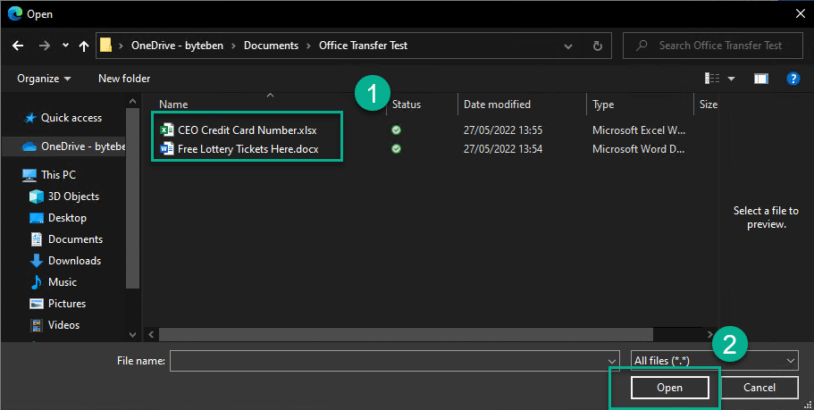
Task: Click the folder icon in address bar
Action: [x=106, y=46]
